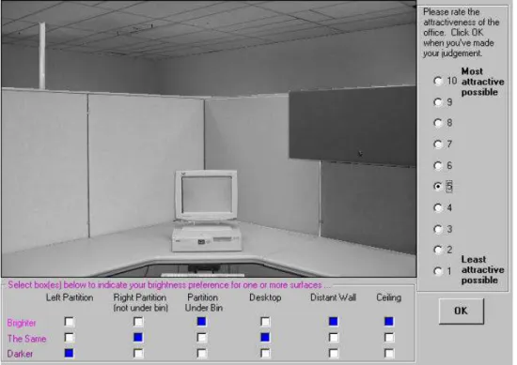Check The Same for Ceiling
The width and height of the screenshot is (517, 365).
point(389,338)
